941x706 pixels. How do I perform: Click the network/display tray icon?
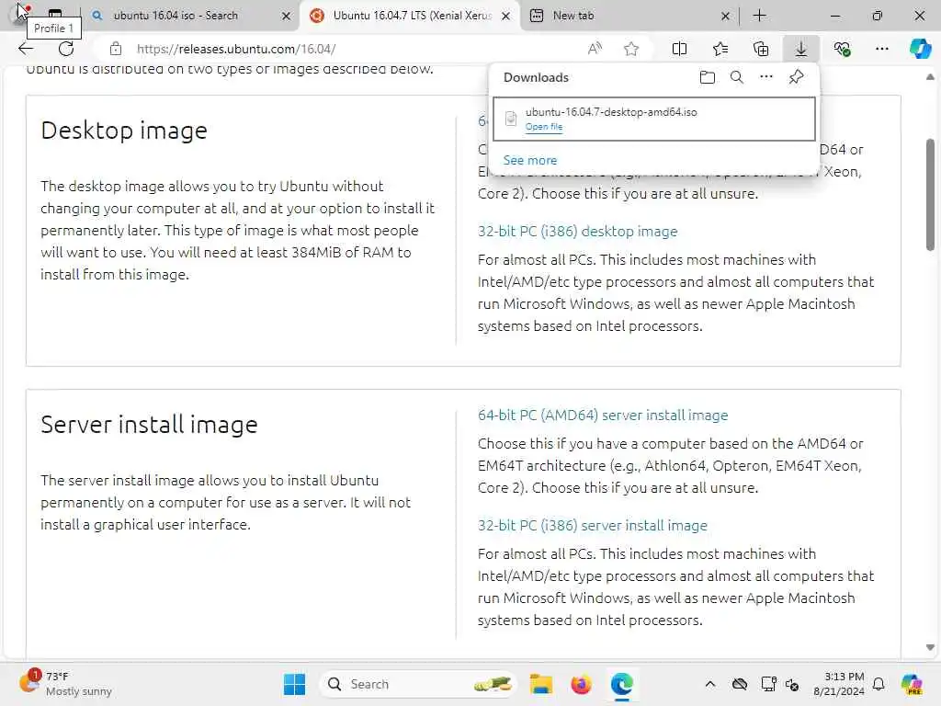pyautogui.click(x=767, y=684)
